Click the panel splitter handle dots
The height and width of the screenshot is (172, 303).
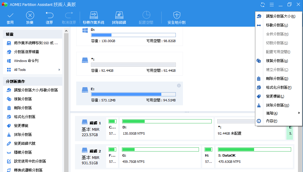(187, 112)
